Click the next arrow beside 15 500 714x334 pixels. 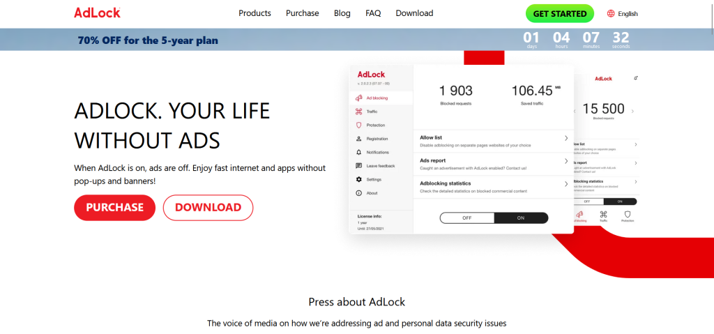(632, 111)
